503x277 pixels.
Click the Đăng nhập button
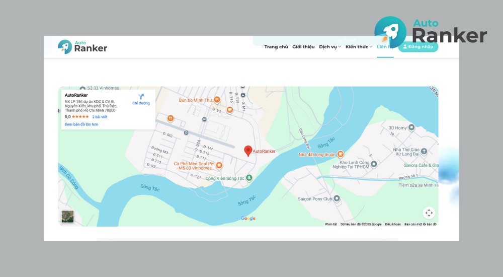pos(418,47)
